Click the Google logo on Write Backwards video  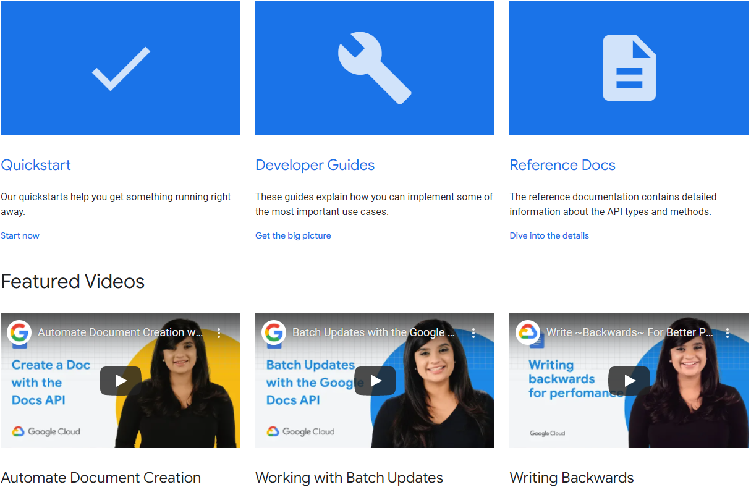pyautogui.click(x=528, y=332)
